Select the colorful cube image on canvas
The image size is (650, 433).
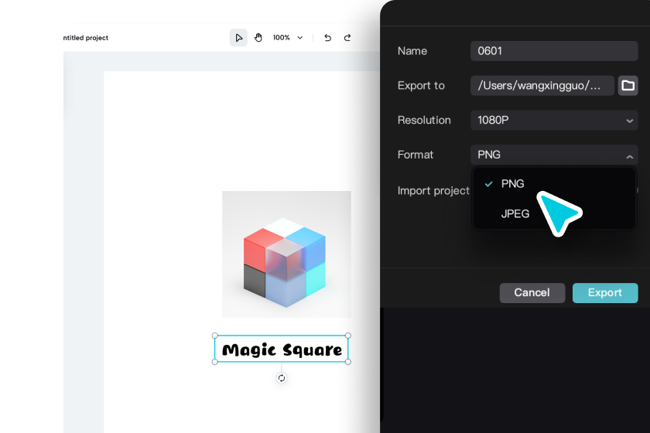286,254
